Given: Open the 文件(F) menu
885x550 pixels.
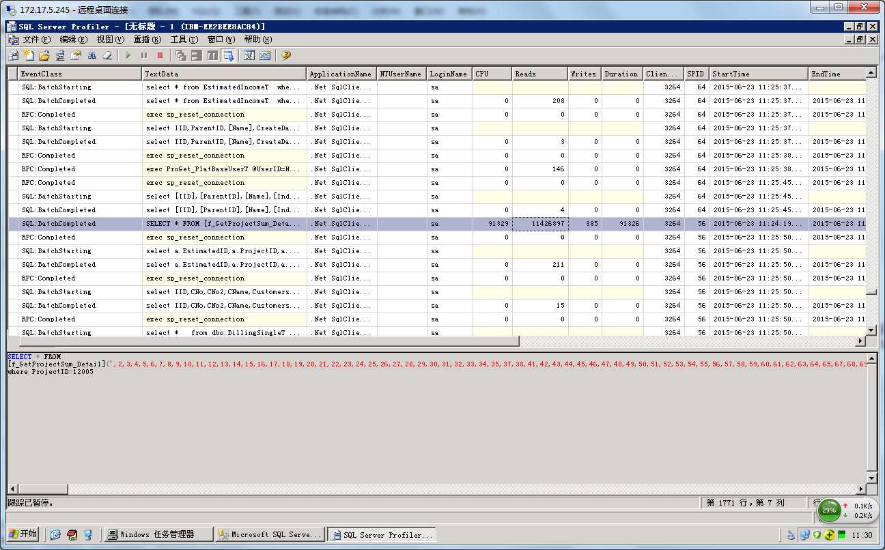Looking at the screenshot, I should pyautogui.click(x=37, y=40).
